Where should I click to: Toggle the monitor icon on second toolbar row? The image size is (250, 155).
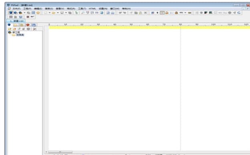tap(20, 17)
